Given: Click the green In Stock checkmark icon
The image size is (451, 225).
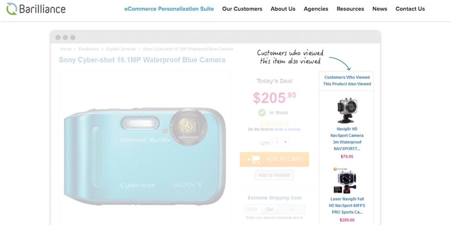Looking at the screenshot, I should (262, 112).
